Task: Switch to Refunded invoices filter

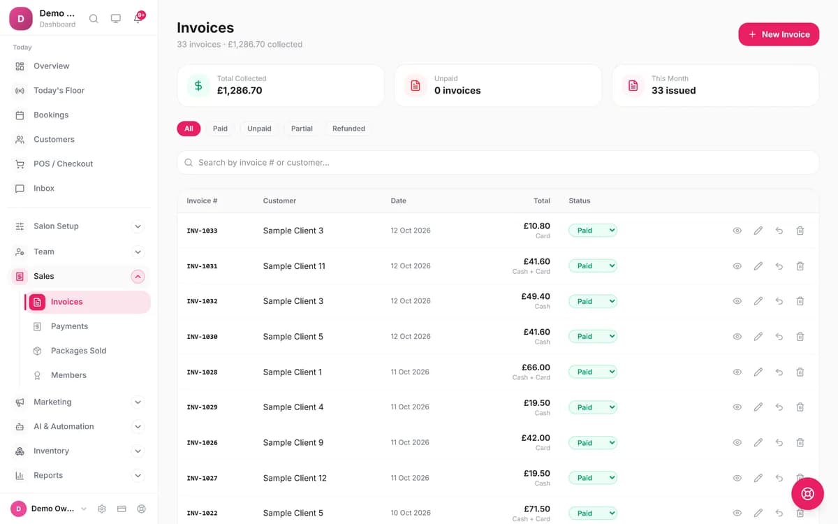Action: [348, 129]
